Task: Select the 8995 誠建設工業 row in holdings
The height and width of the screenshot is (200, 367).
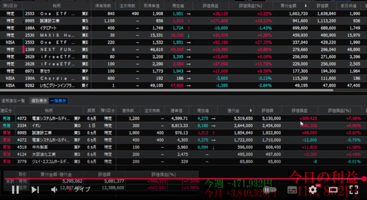Action: pyautogui.click(x=183, y=21)
